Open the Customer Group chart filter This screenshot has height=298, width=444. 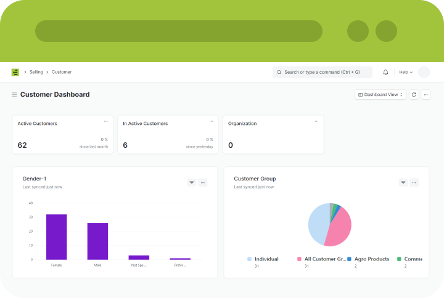tap(403, 182)
